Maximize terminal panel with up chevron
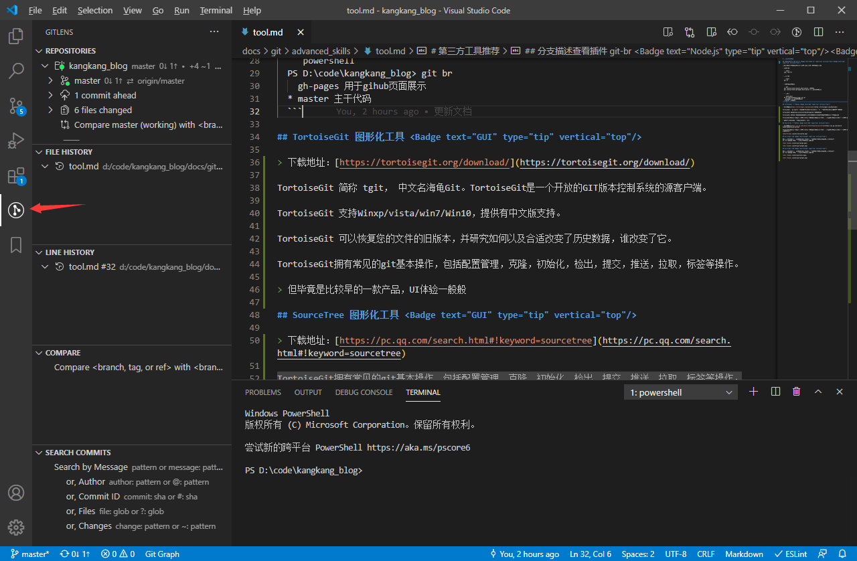857x561 pixels. click(818, 392)
